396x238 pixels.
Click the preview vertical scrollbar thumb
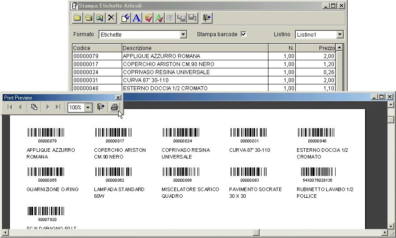[x=391, y=120]
